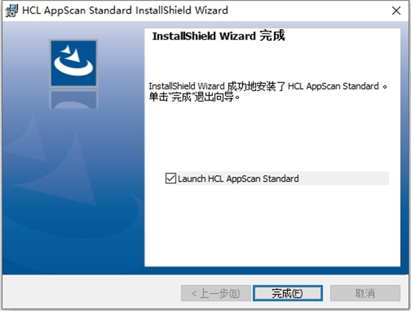Click the "Launch HCL AppScan Standard" label text
The height and width of the screenshot is (311, 411).
pyautogui.click(x=238, y=178)
